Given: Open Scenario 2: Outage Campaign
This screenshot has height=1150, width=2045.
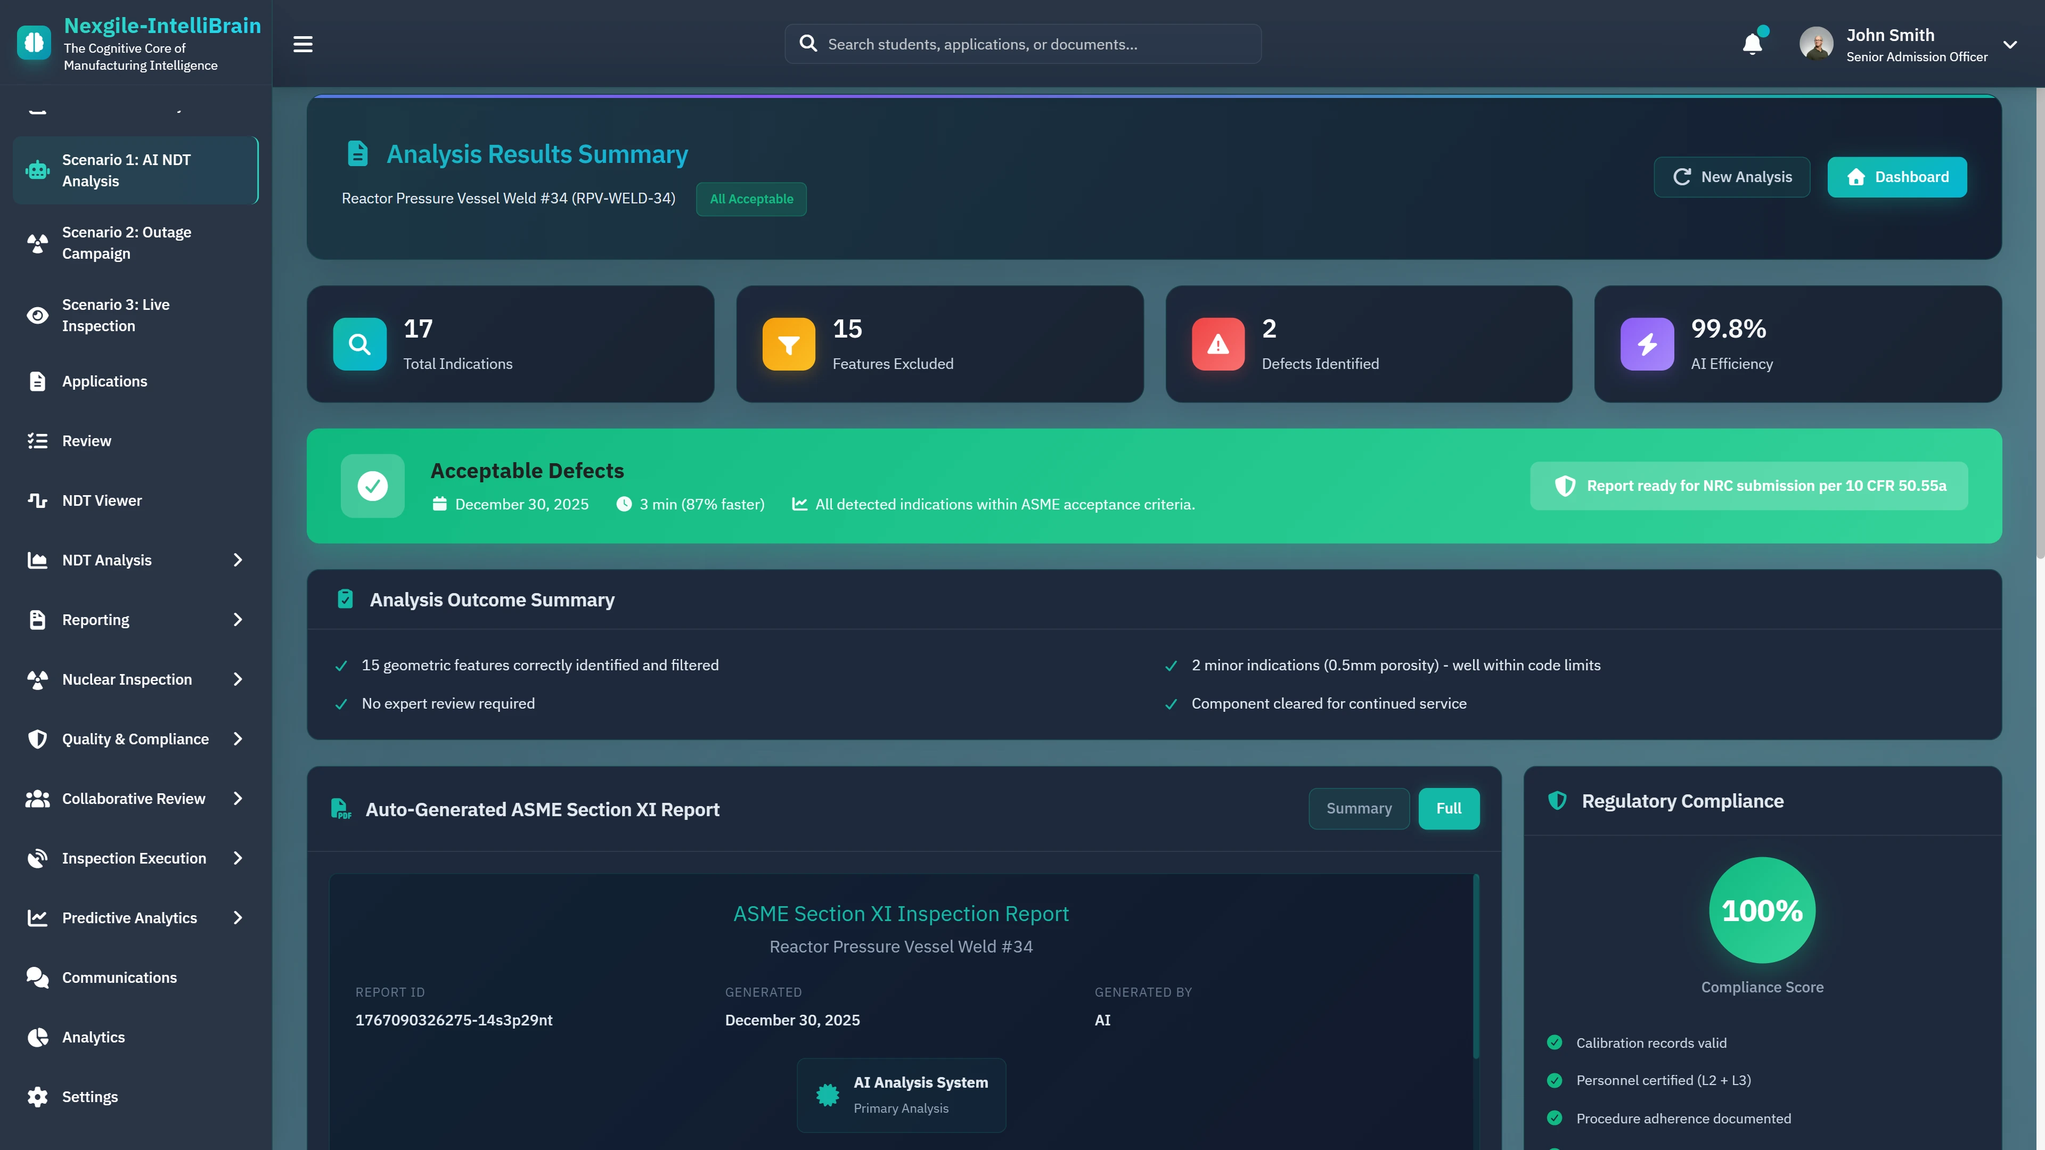Looking at the screenshot, I should (127, 243).
